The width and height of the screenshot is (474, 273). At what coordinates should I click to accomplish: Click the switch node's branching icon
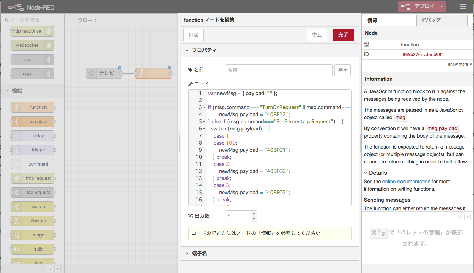(x=17, y=207)
